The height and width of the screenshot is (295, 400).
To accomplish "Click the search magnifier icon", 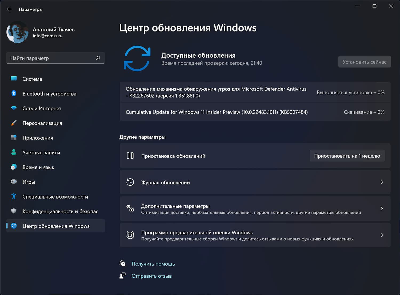I will (x=98, y=58).
